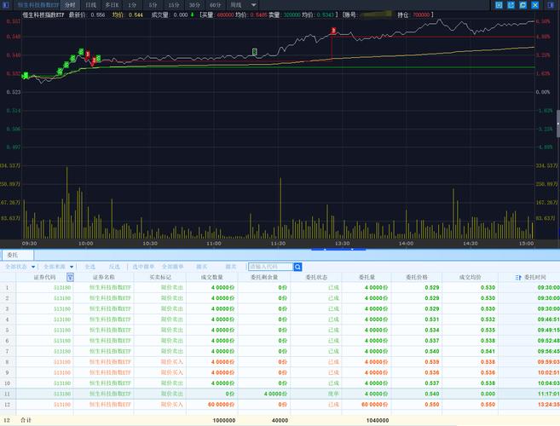Open the filter icon in 证券代码 column header
This screenshot has width=560, height=426.
click(70, 277)
